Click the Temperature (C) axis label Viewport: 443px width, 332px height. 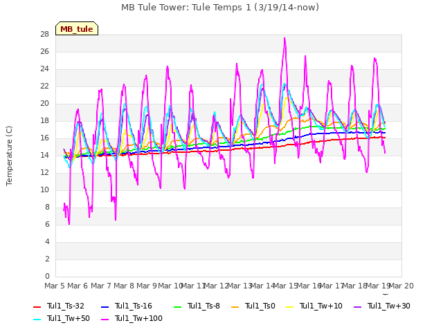pyautogui.click(x=9, y=156)
